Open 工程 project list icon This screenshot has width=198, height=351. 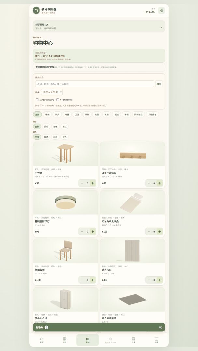point(134,339)
